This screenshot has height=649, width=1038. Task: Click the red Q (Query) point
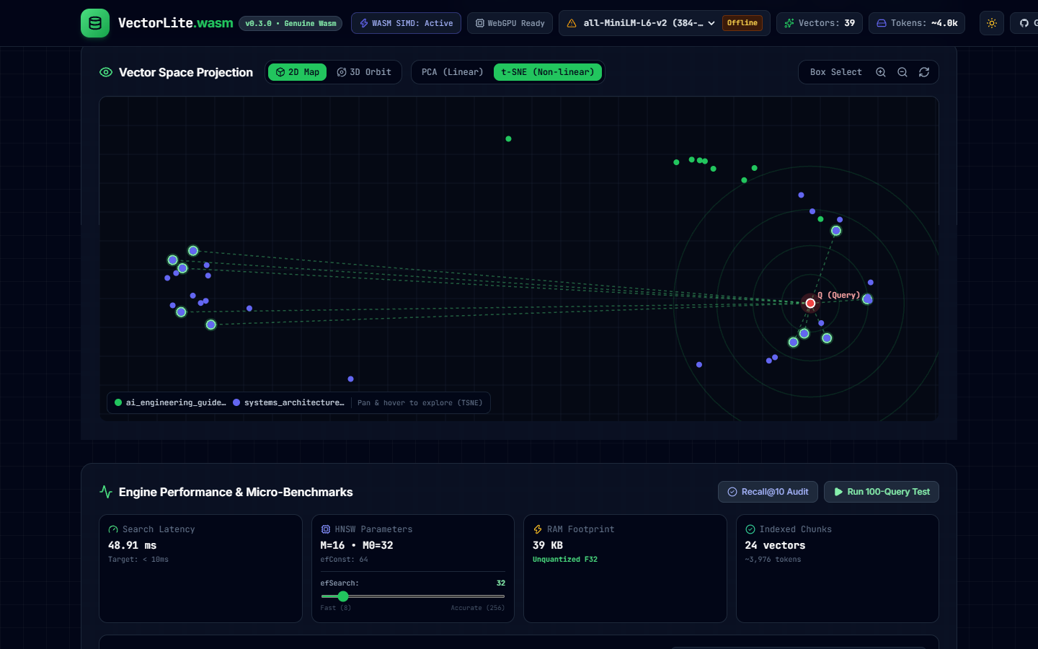[810, 304]
